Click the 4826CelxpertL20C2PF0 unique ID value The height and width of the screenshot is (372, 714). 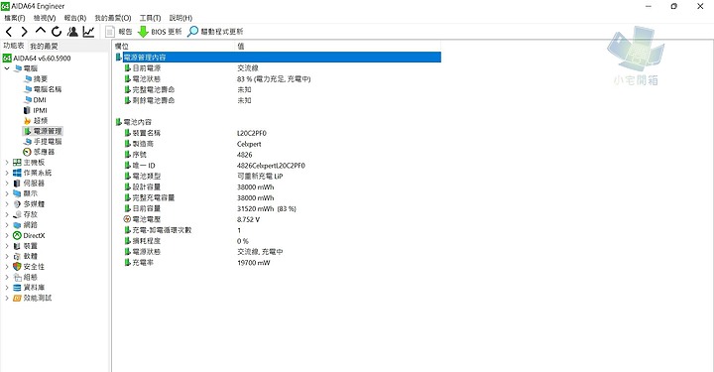tap(271, 166)
